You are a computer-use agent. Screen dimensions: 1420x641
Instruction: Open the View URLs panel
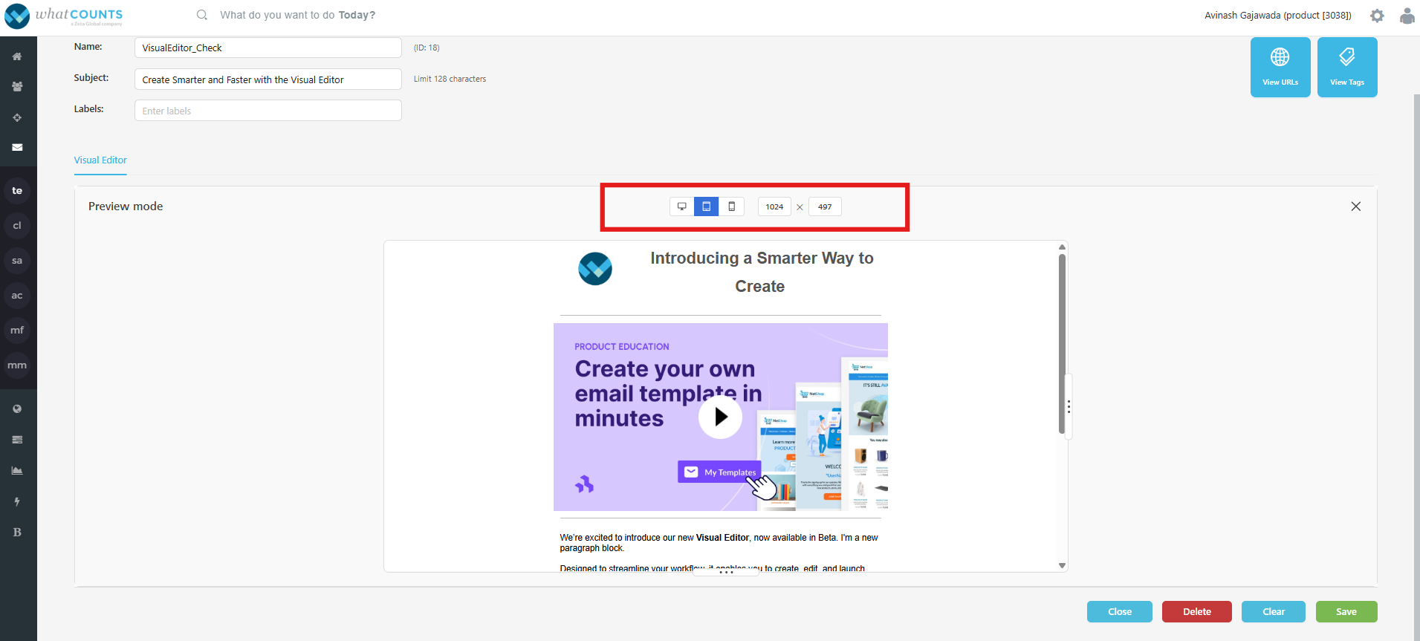(1280, 67)
